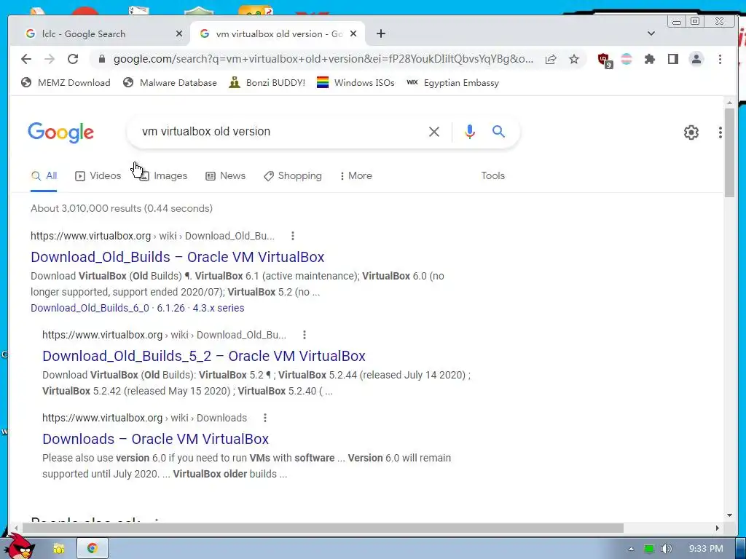Run search with the magnifier button
746x559 pixels.
[498, 131]
